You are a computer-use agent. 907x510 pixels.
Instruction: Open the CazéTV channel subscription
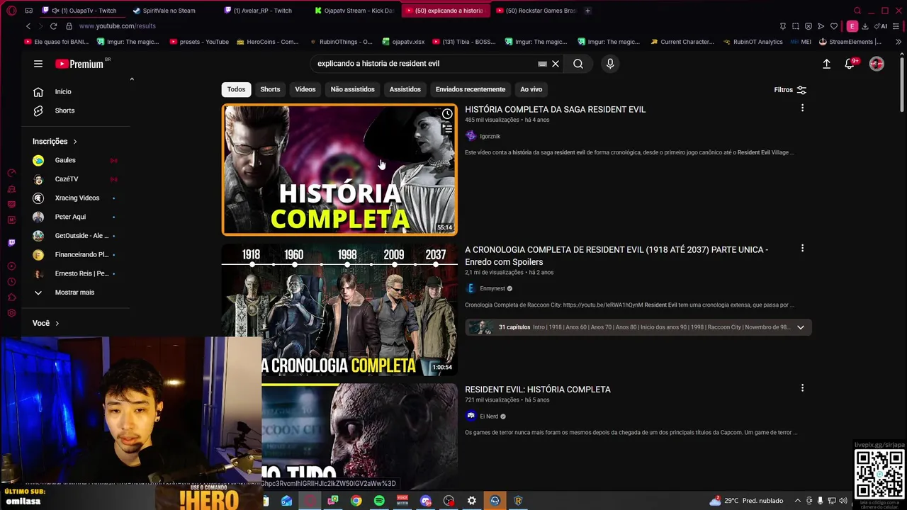(77, 179)
